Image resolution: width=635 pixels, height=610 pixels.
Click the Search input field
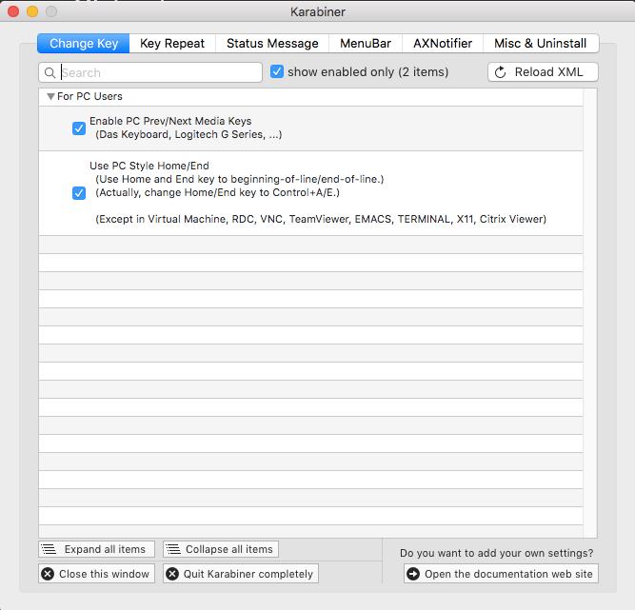click(150, 72)
